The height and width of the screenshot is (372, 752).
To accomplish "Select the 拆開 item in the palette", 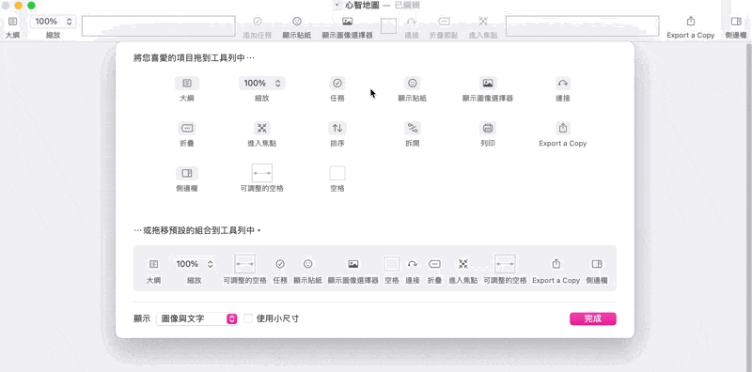I will pyautogui.click(x=413, y=128).
